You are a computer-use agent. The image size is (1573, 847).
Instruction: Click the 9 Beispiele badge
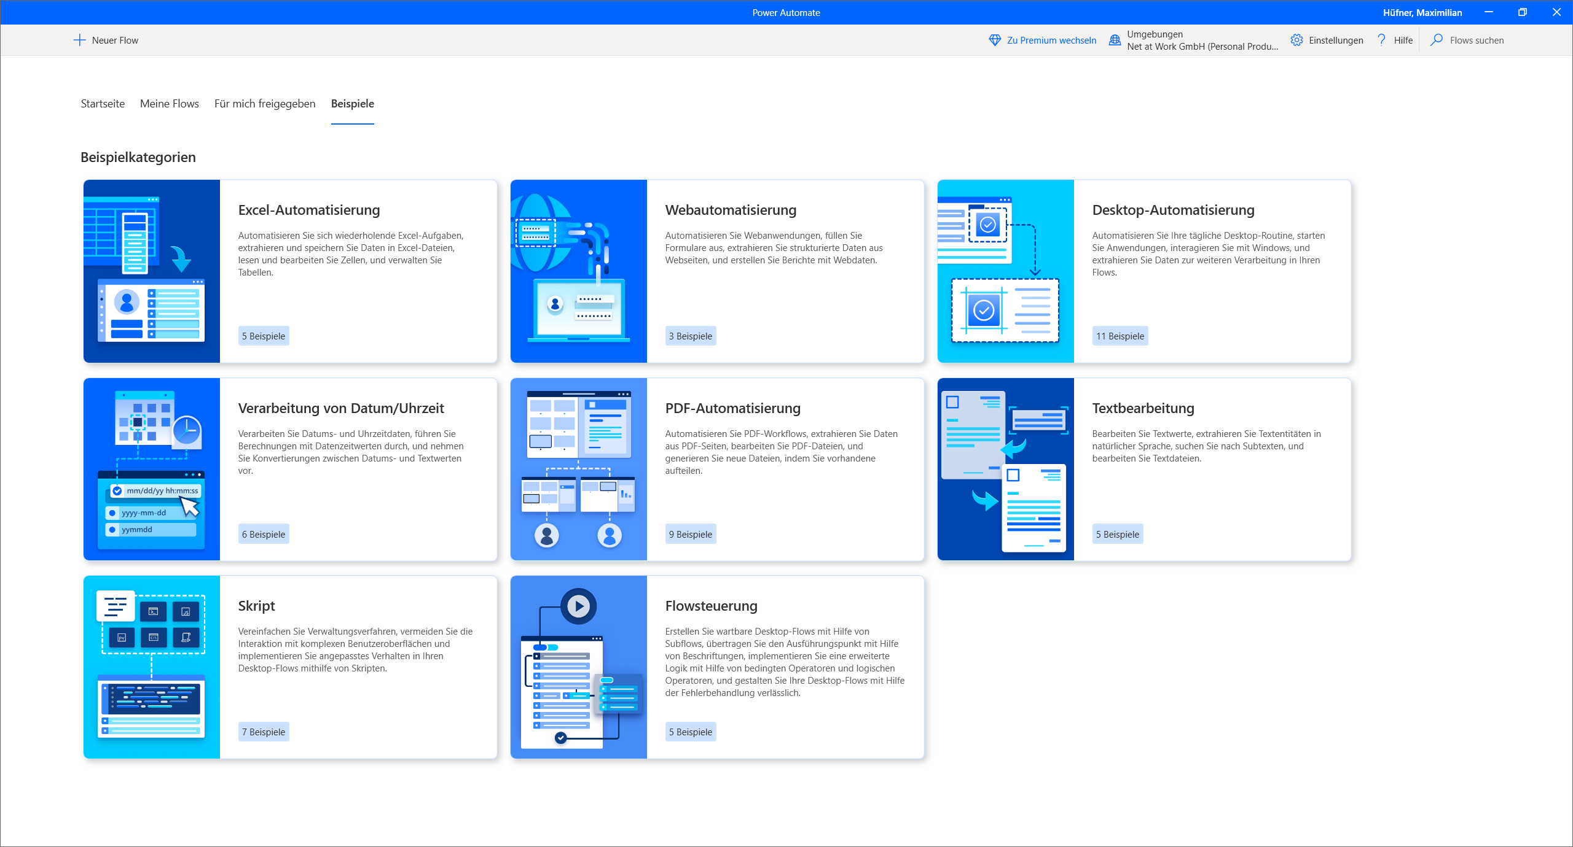[x=690, y=535]
